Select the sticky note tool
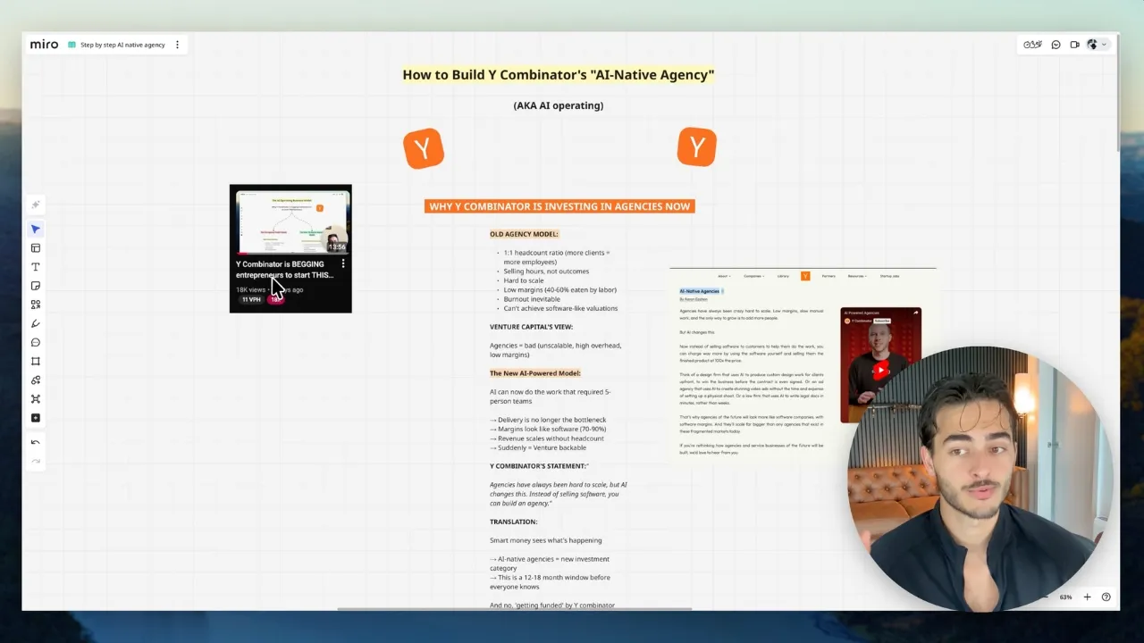The width and height of the screenshot is (1144, 643). (35, 285)
